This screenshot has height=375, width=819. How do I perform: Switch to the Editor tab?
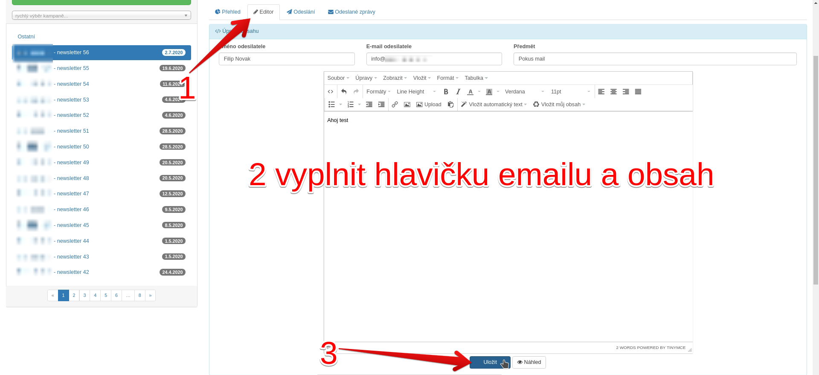pyautogui.click(x=264, y=12)
